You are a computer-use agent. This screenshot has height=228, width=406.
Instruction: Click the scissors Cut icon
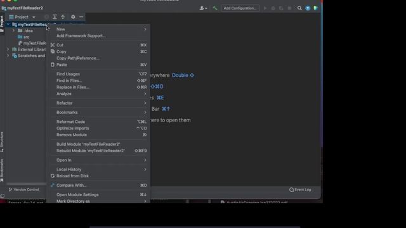pos(53,45)
